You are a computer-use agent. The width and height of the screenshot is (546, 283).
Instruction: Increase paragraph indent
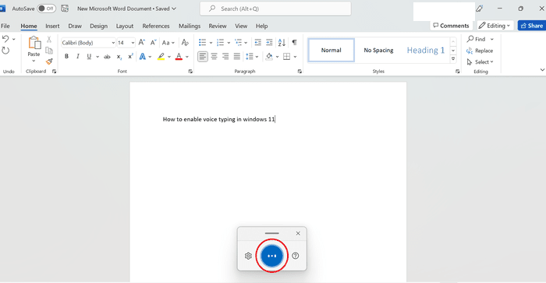pyautogui.click(x=269, y=42)
